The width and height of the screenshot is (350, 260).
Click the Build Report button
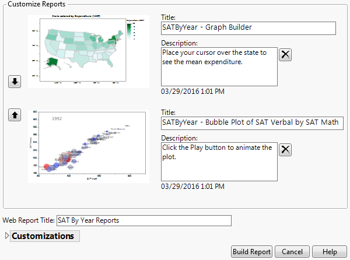coord(252,251)
